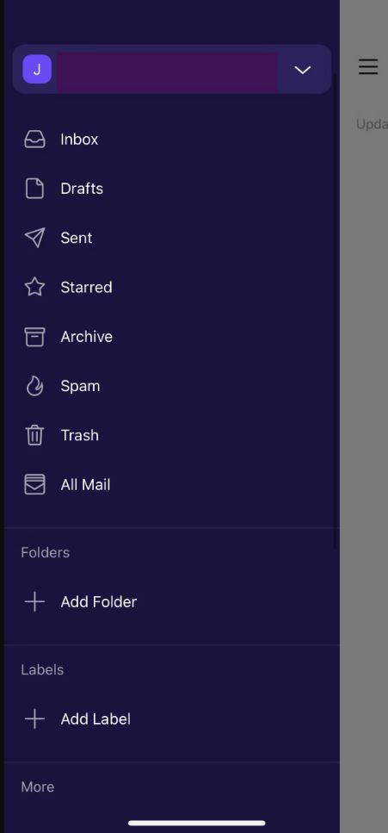
Task: Open Archive via its box icon
Action: point(34,337)
